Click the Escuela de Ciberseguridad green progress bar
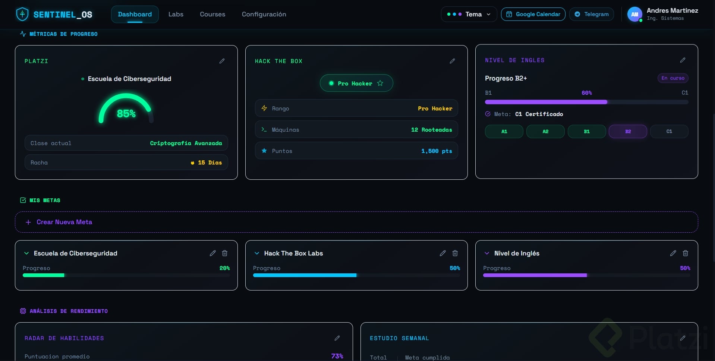Screen dimensions: 715x361 click(126, 275)
